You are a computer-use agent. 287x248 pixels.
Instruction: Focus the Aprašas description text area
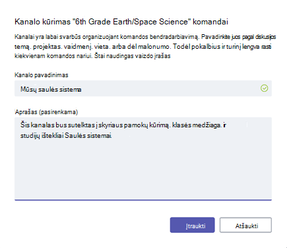(x=143, y=159)
